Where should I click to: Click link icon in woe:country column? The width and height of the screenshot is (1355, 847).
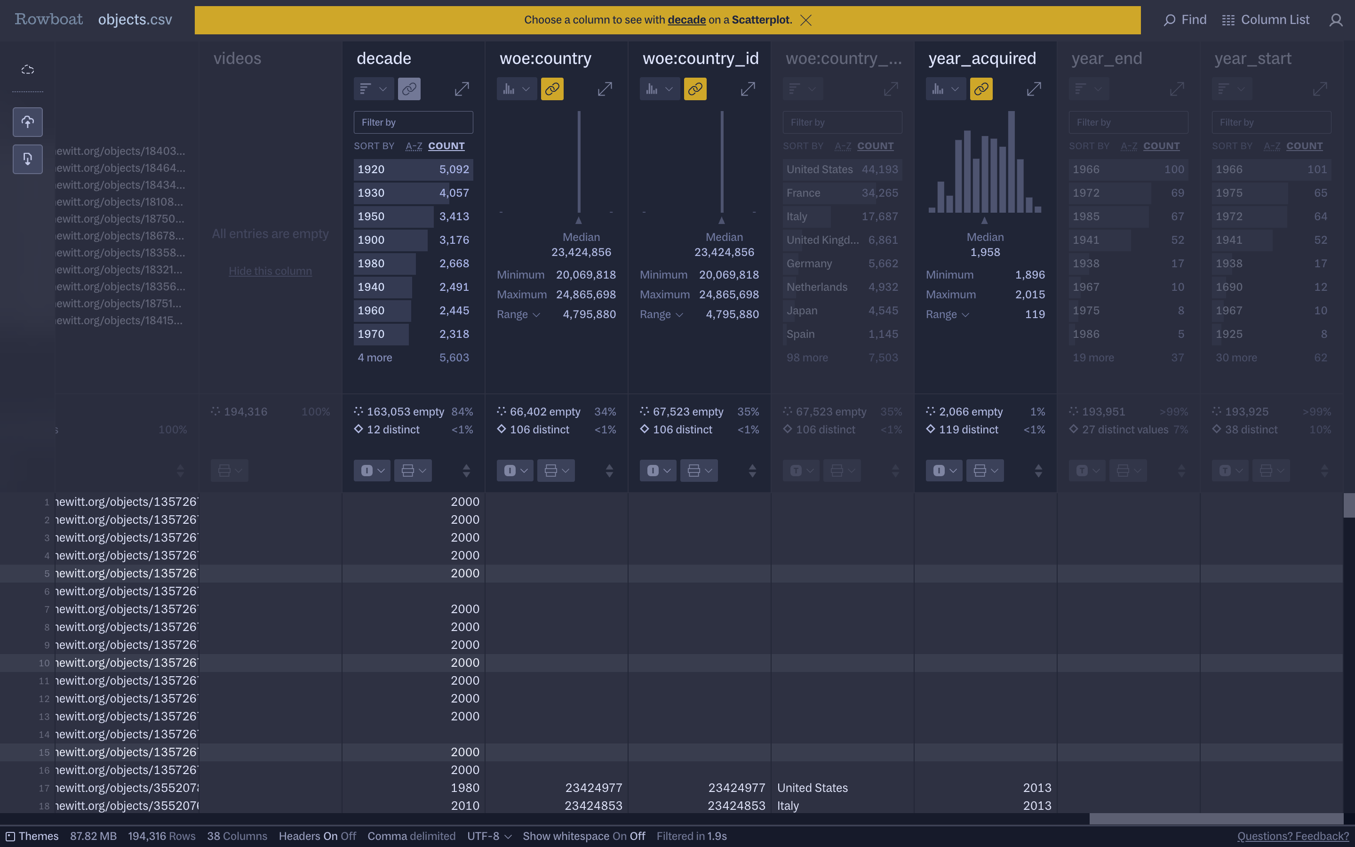coord(551,89)
